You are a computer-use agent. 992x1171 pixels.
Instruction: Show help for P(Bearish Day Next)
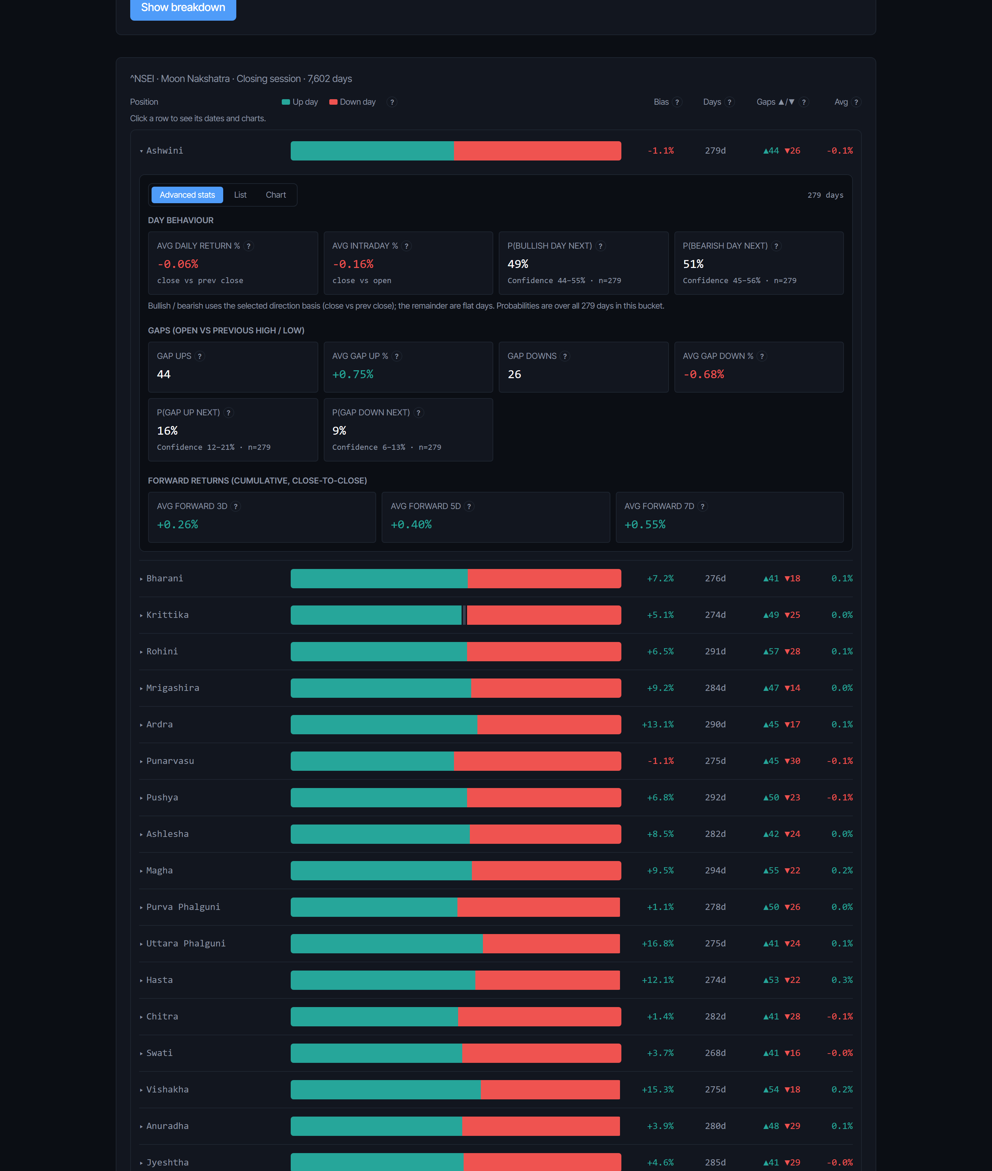pos(776,246)
